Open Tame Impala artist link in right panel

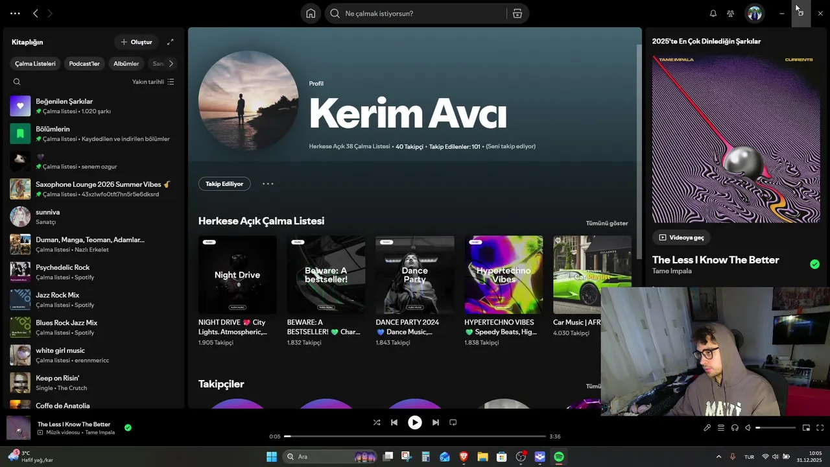672,271
